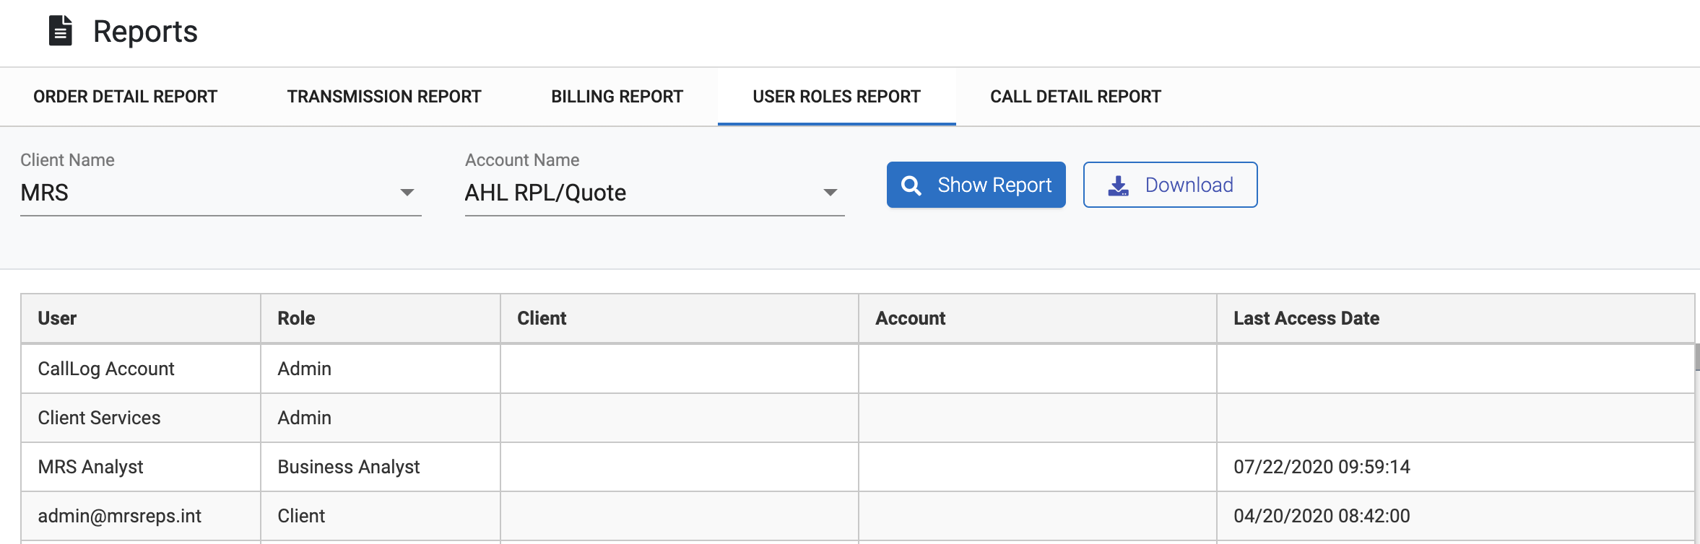
Task: Select the Client Services user cell
Action: pyautogui.click(x=141, y=418)
